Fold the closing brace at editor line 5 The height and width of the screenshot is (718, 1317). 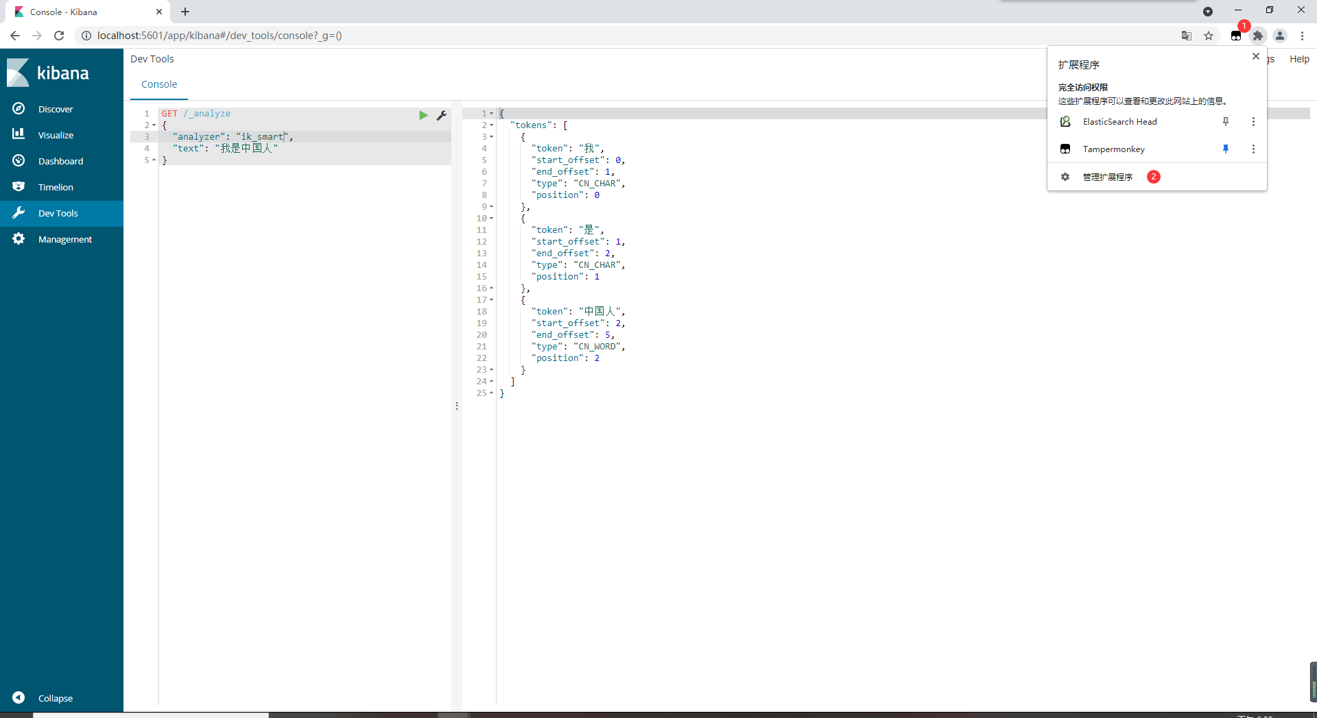154,160
